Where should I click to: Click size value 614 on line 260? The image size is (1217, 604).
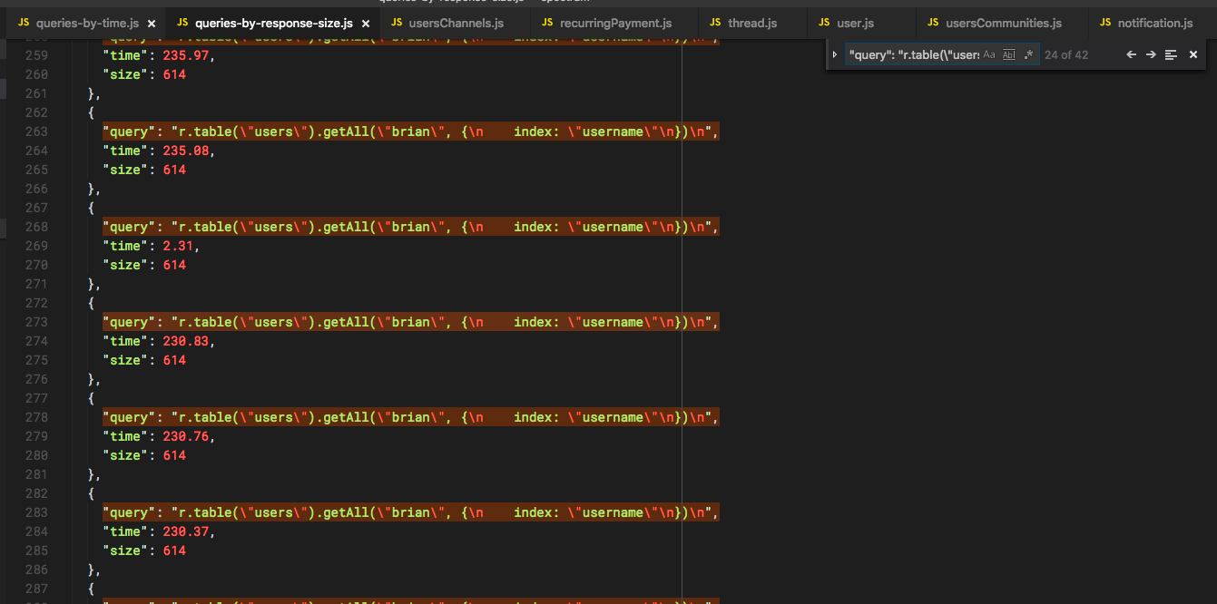pyautogui.click(x=174, y=74)
